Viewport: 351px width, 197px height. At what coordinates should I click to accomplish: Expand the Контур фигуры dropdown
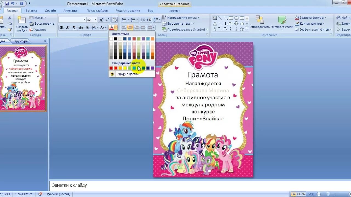310,24
